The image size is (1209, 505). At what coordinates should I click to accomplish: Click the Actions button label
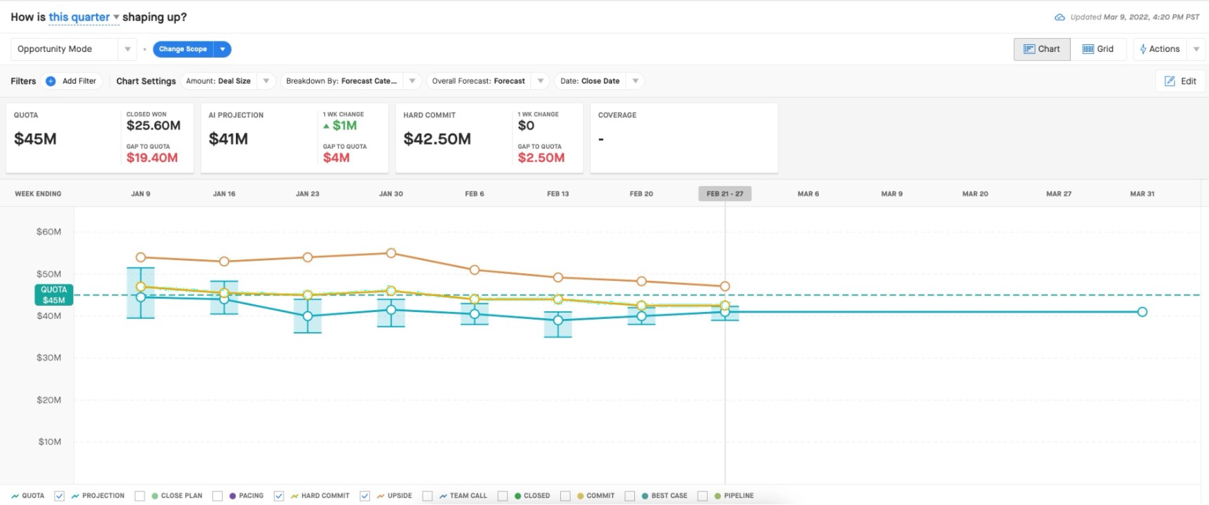(1164, 49)
